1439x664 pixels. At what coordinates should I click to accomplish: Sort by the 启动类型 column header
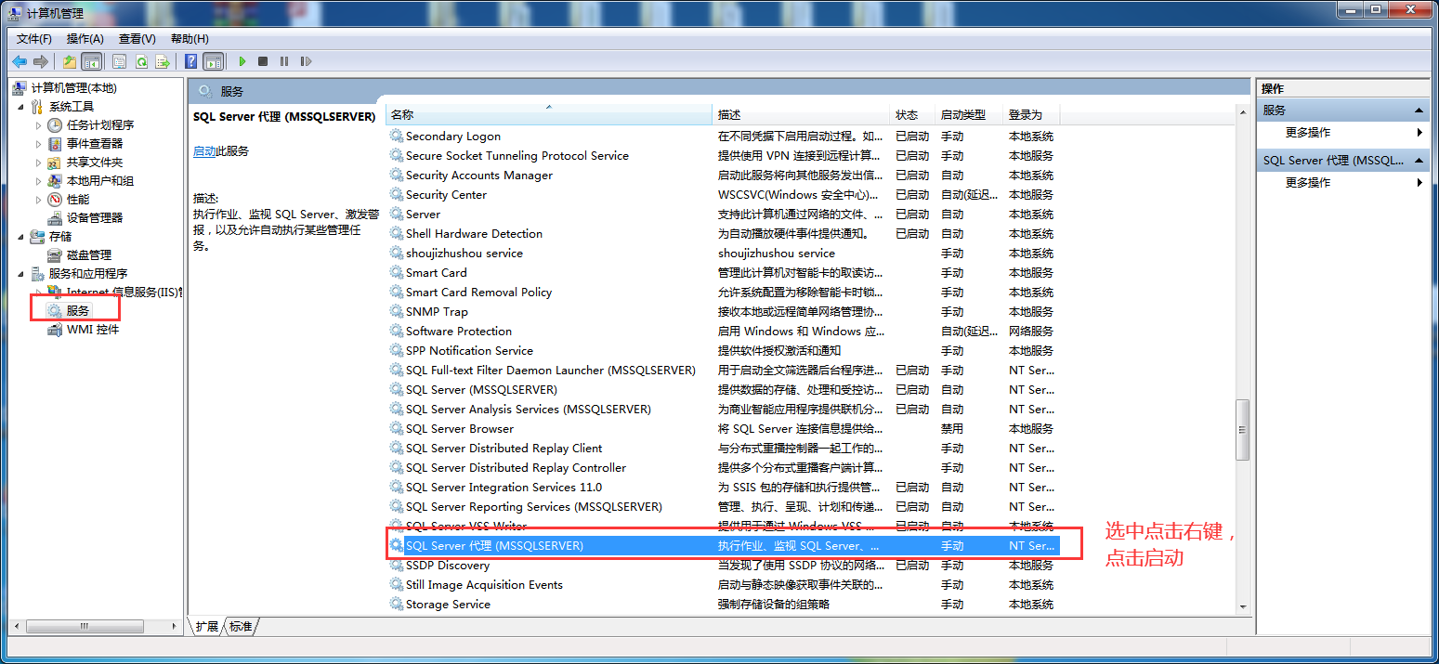[x=970, y=114]
